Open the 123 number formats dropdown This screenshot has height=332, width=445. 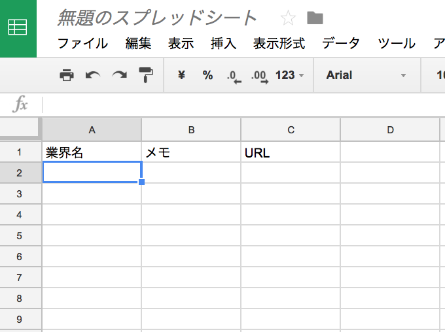tap(289, 75)
